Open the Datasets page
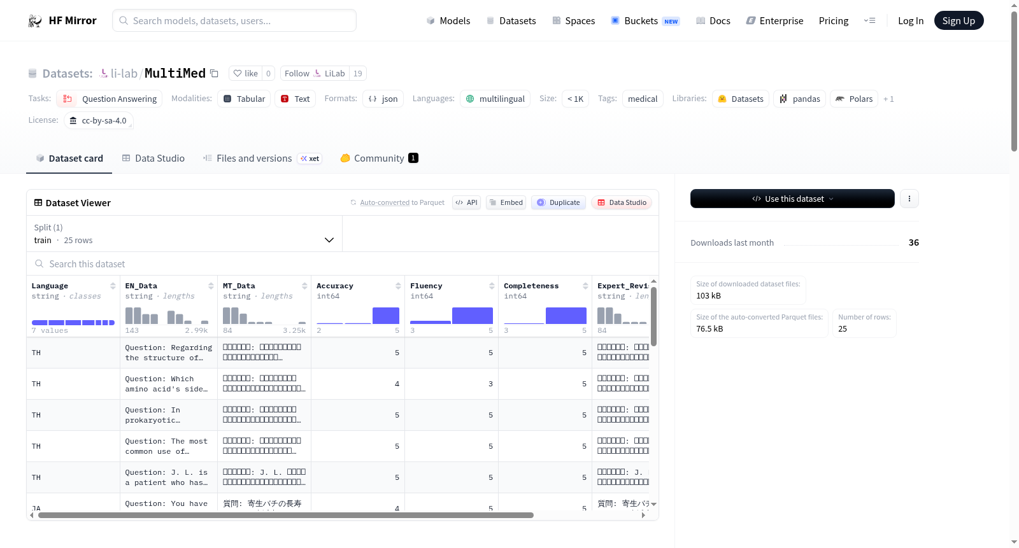Viewport: 1019px width, 548px height. (511, 21)
